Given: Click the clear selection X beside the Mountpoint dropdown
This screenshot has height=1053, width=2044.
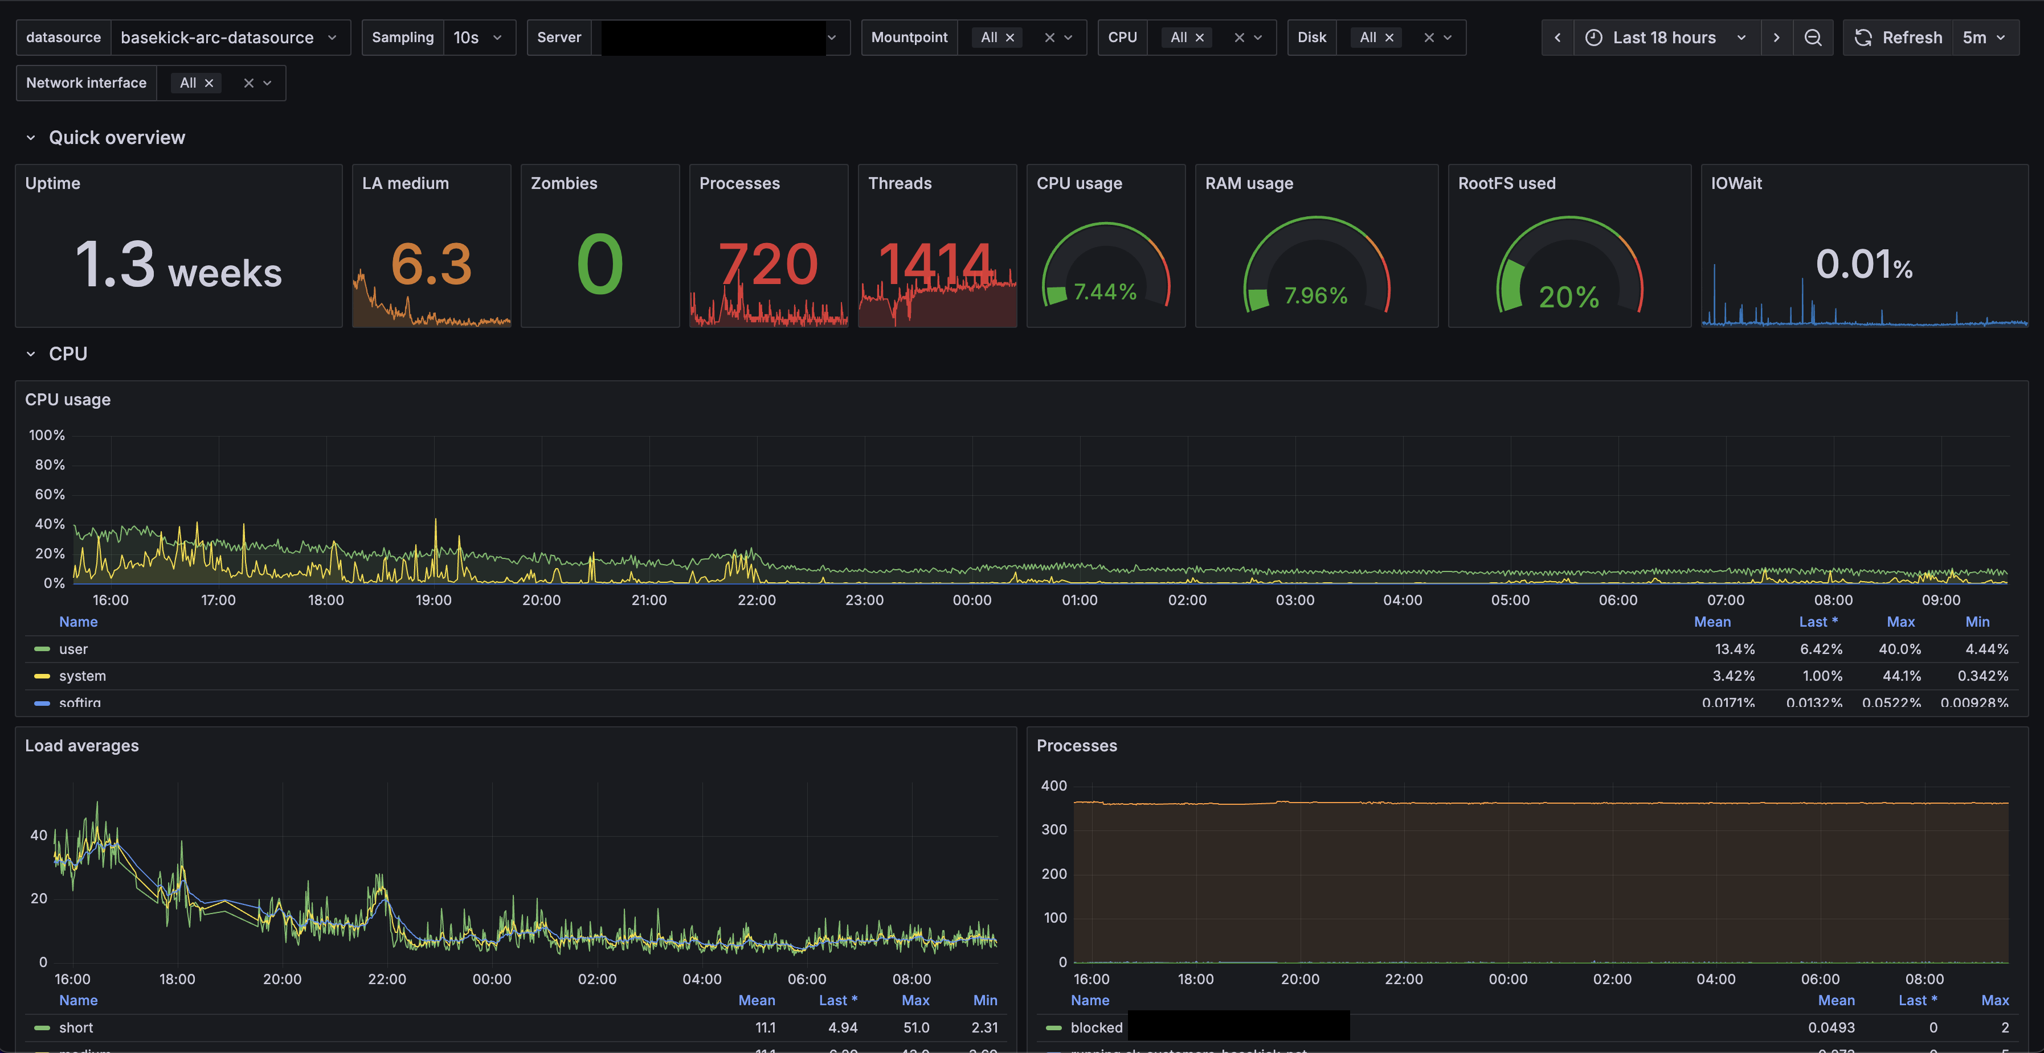Looking at the screenshot, I should pyautogui.click(x=1049, y=36).
